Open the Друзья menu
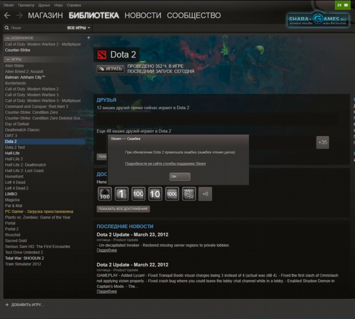355x319 pixels. [44, 5]
